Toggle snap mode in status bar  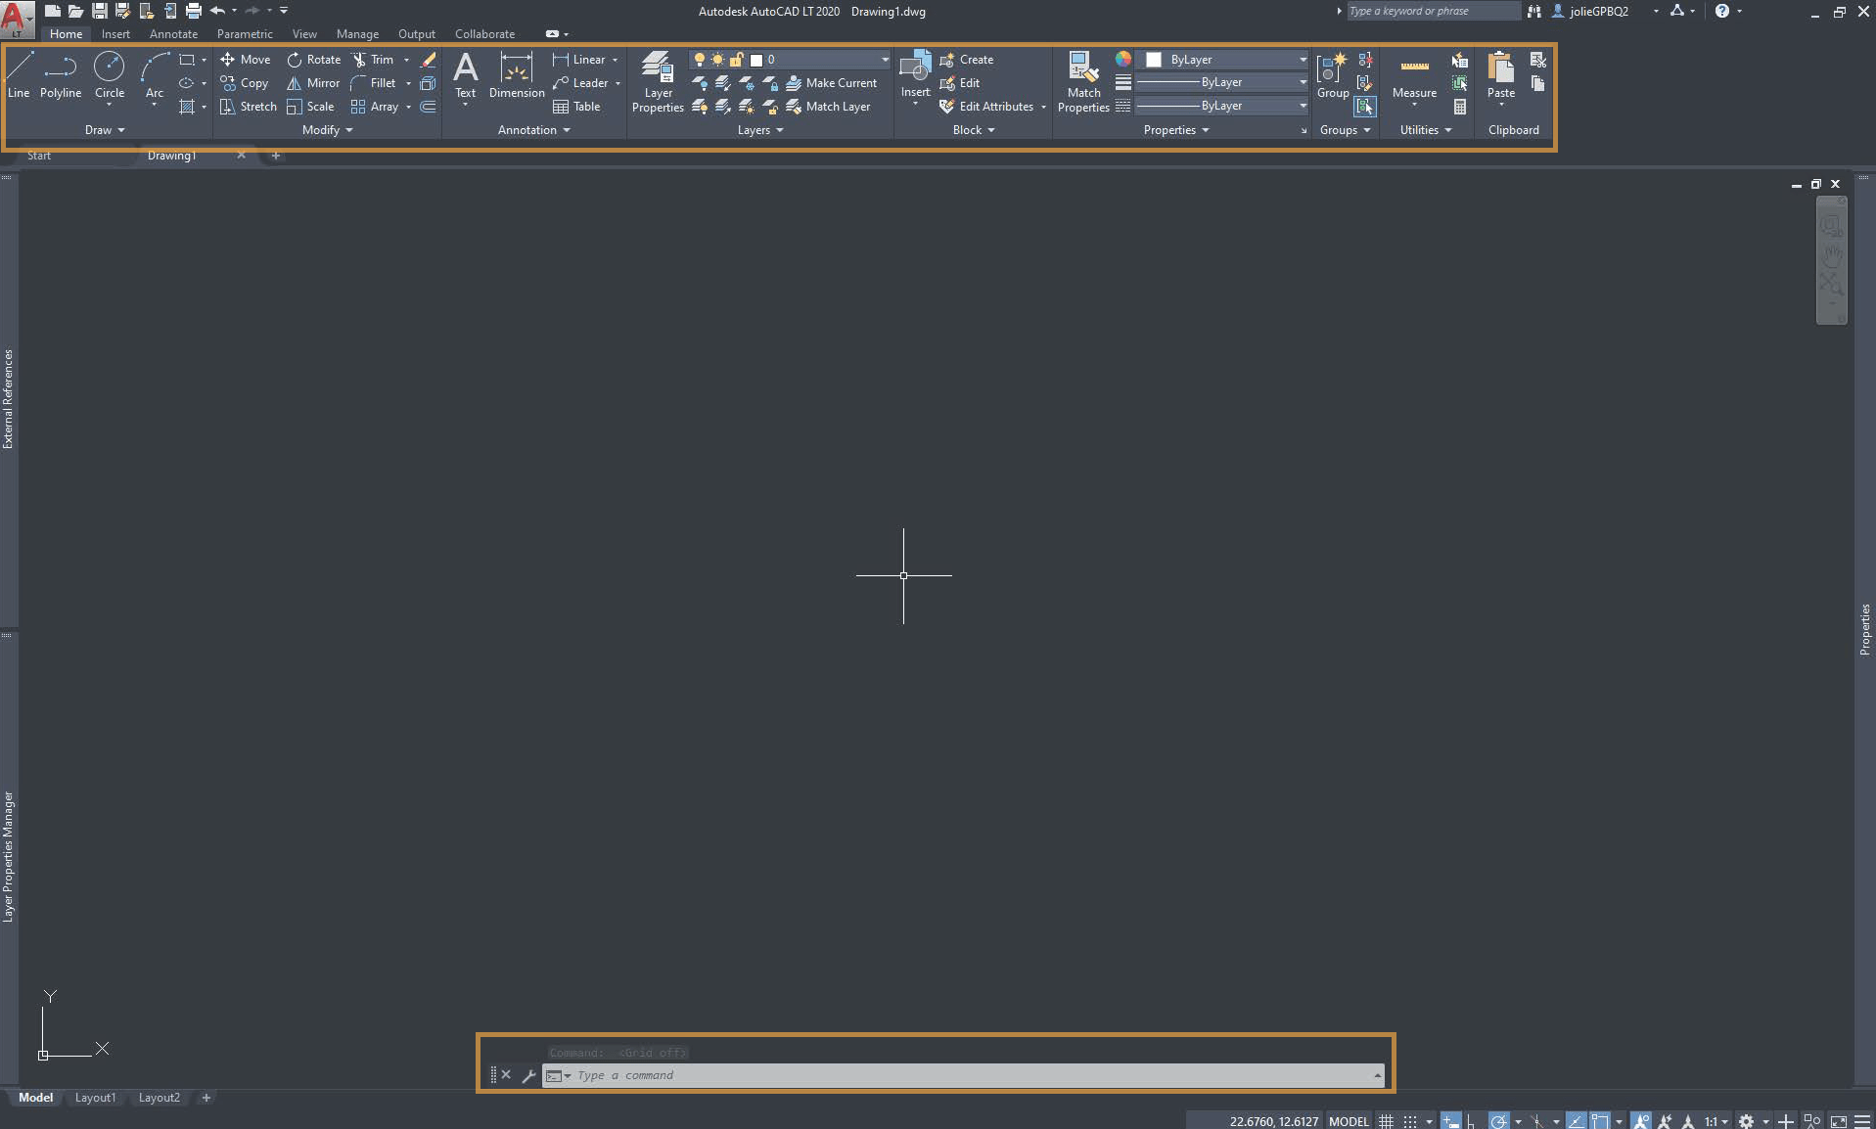pos(1410,1121)
